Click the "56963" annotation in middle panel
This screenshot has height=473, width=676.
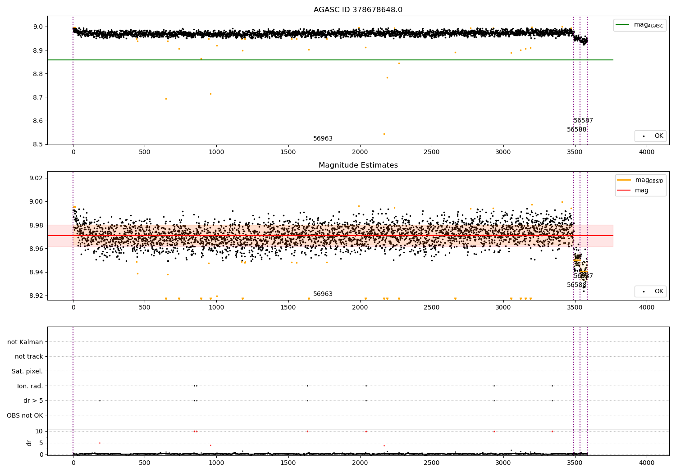[323, 294]
